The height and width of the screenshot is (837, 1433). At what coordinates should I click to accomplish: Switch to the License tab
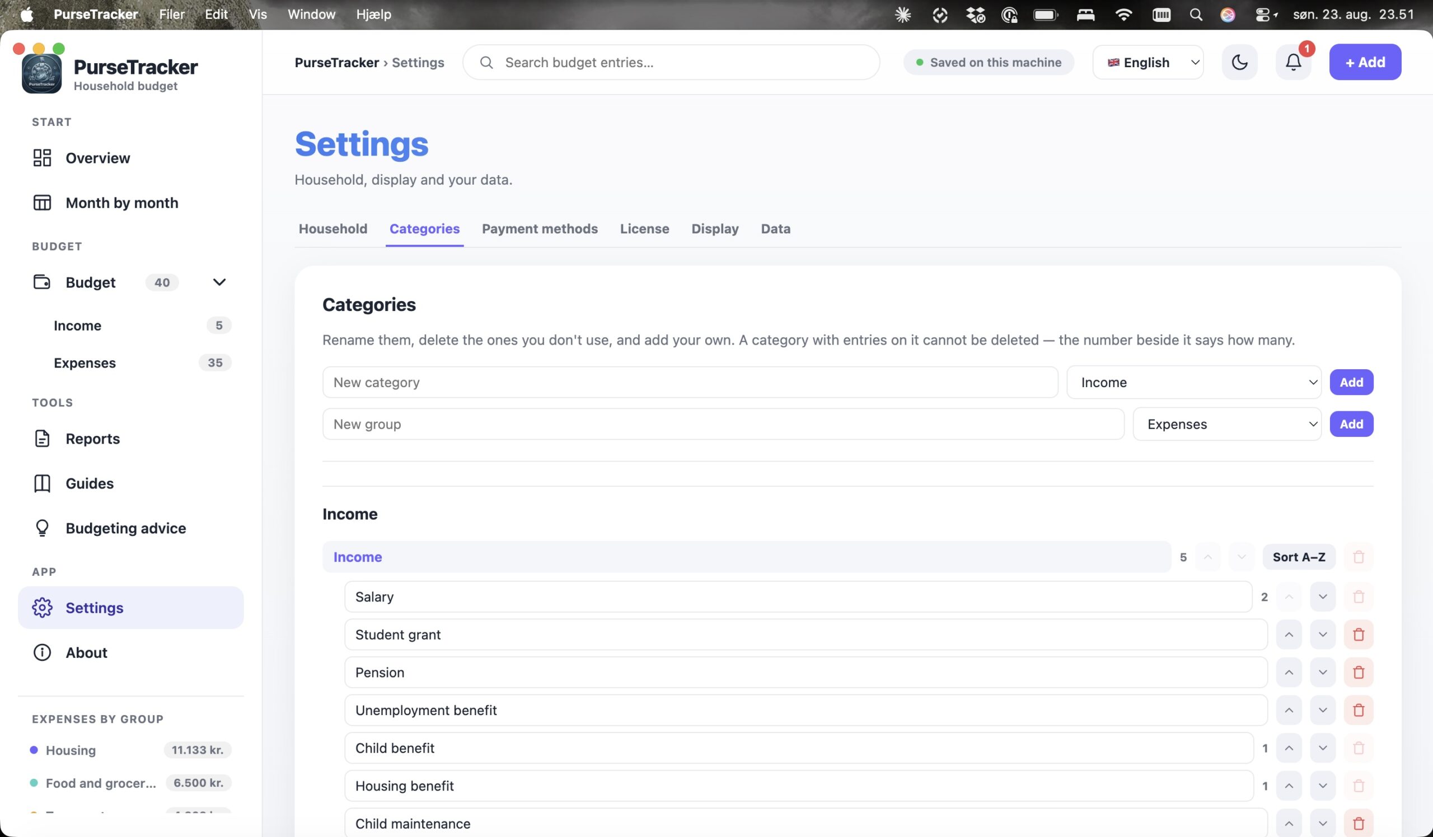coord(644,229)
